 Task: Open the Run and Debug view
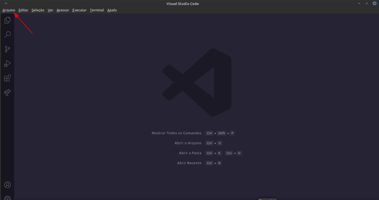pos(7,64)
